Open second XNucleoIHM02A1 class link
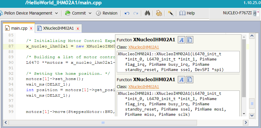Viewport: 261px width, 128px height. pyautogui.click(x=143, y=87)
